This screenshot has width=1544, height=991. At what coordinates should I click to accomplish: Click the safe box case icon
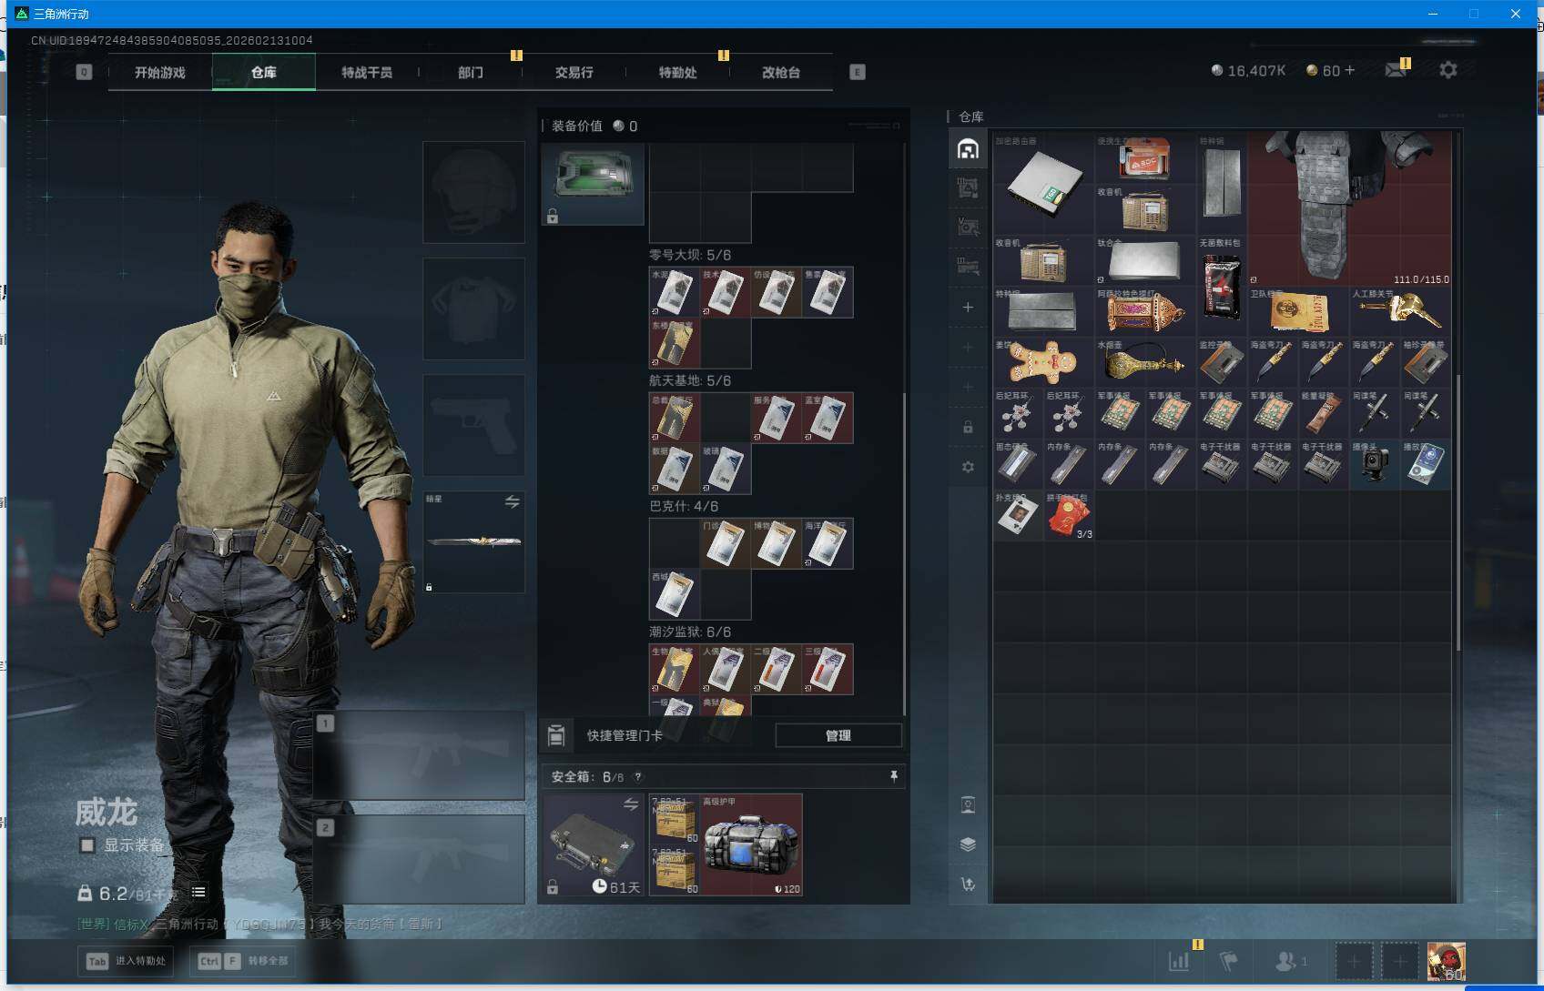point(593,844)
